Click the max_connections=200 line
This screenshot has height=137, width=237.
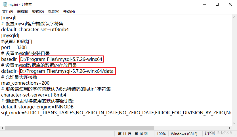tap(25, 83)
